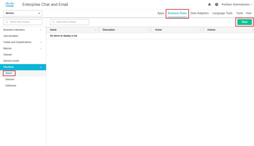
Task: Focus the sidebar search field
Action: 23,22
